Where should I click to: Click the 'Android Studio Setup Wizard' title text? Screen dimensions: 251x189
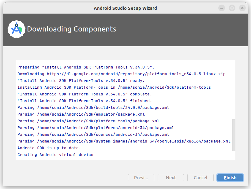125,8
